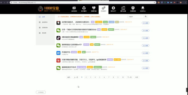Open the 实时资讯 news section
The height and width of the screenshot is (95, 188).
74,9
